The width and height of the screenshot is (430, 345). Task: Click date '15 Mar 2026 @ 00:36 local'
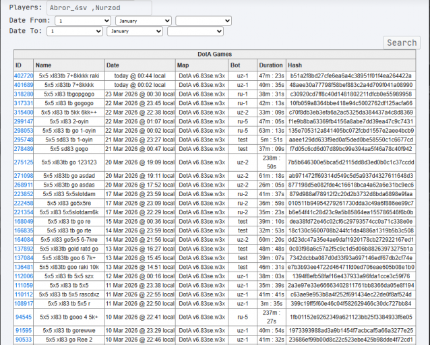pos(140,221)
